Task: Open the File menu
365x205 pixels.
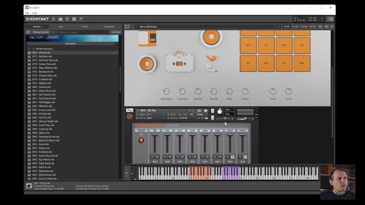Action: (27, 13)
